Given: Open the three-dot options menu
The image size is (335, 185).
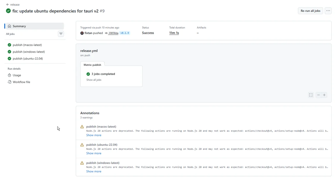Looking at the screenshot, I should (328, 11).
